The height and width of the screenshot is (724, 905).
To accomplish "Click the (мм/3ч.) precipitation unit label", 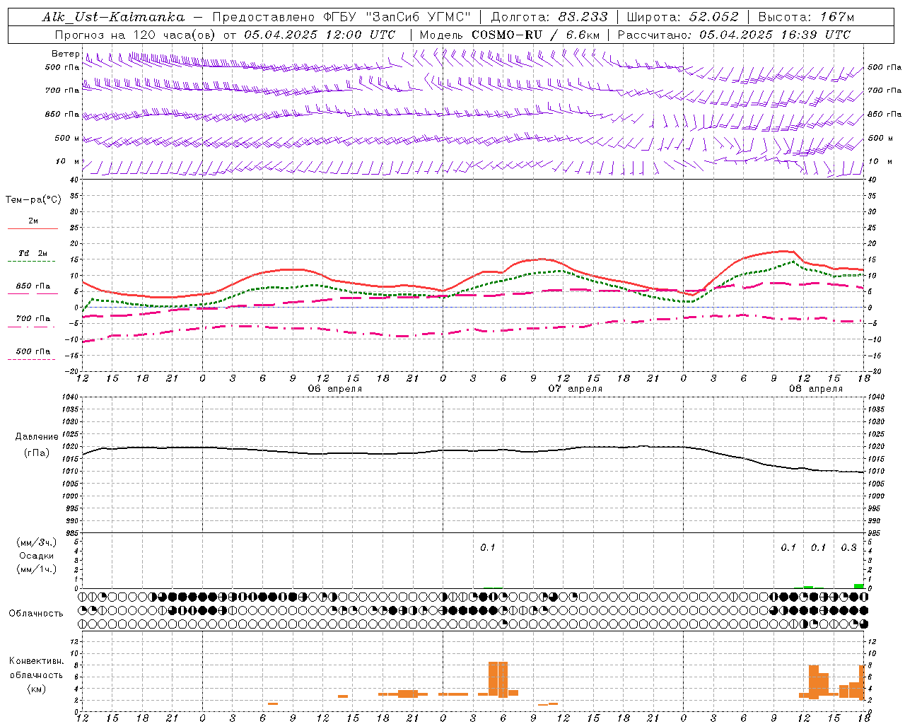I will click(37, 542).
